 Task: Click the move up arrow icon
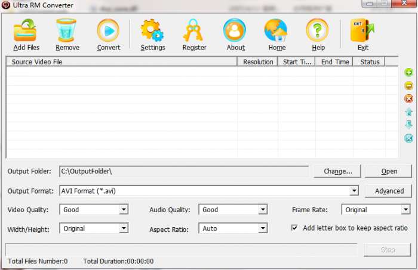pyautogui.click(x=408, y=112)
